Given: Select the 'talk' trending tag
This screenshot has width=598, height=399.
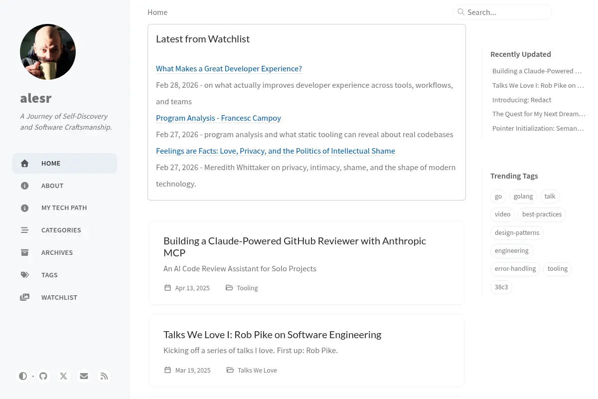Looking at the screenshot, I should [x=550, y=197].
